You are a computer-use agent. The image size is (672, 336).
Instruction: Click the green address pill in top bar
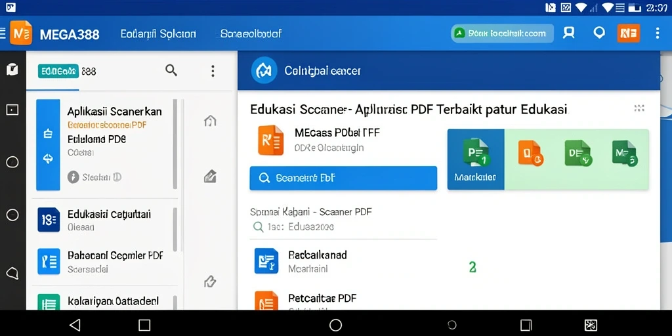pos(502,33)
